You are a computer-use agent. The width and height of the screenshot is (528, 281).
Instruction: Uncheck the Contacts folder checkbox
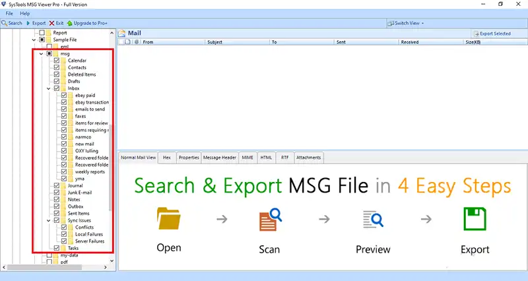(57, 67)
